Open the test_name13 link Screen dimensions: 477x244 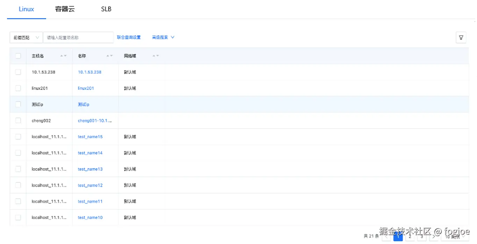pyautogui.click(x=90, y=169)
